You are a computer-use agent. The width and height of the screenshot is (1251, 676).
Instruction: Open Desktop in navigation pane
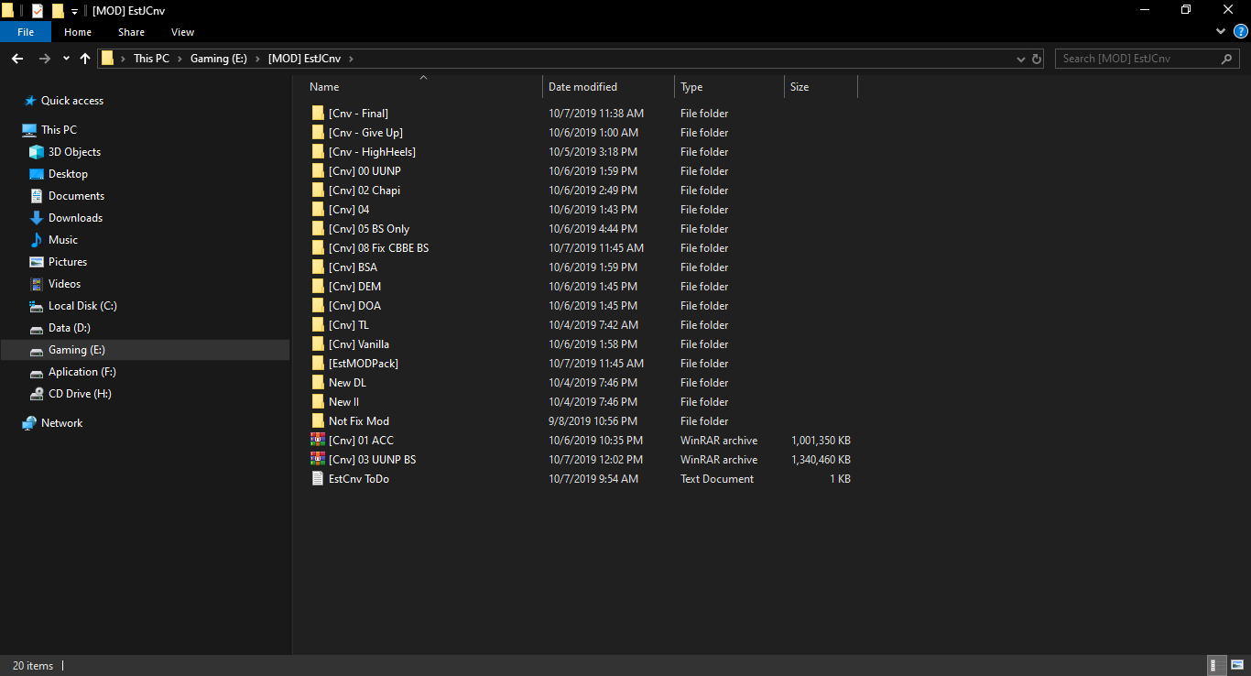coord(68,174)
